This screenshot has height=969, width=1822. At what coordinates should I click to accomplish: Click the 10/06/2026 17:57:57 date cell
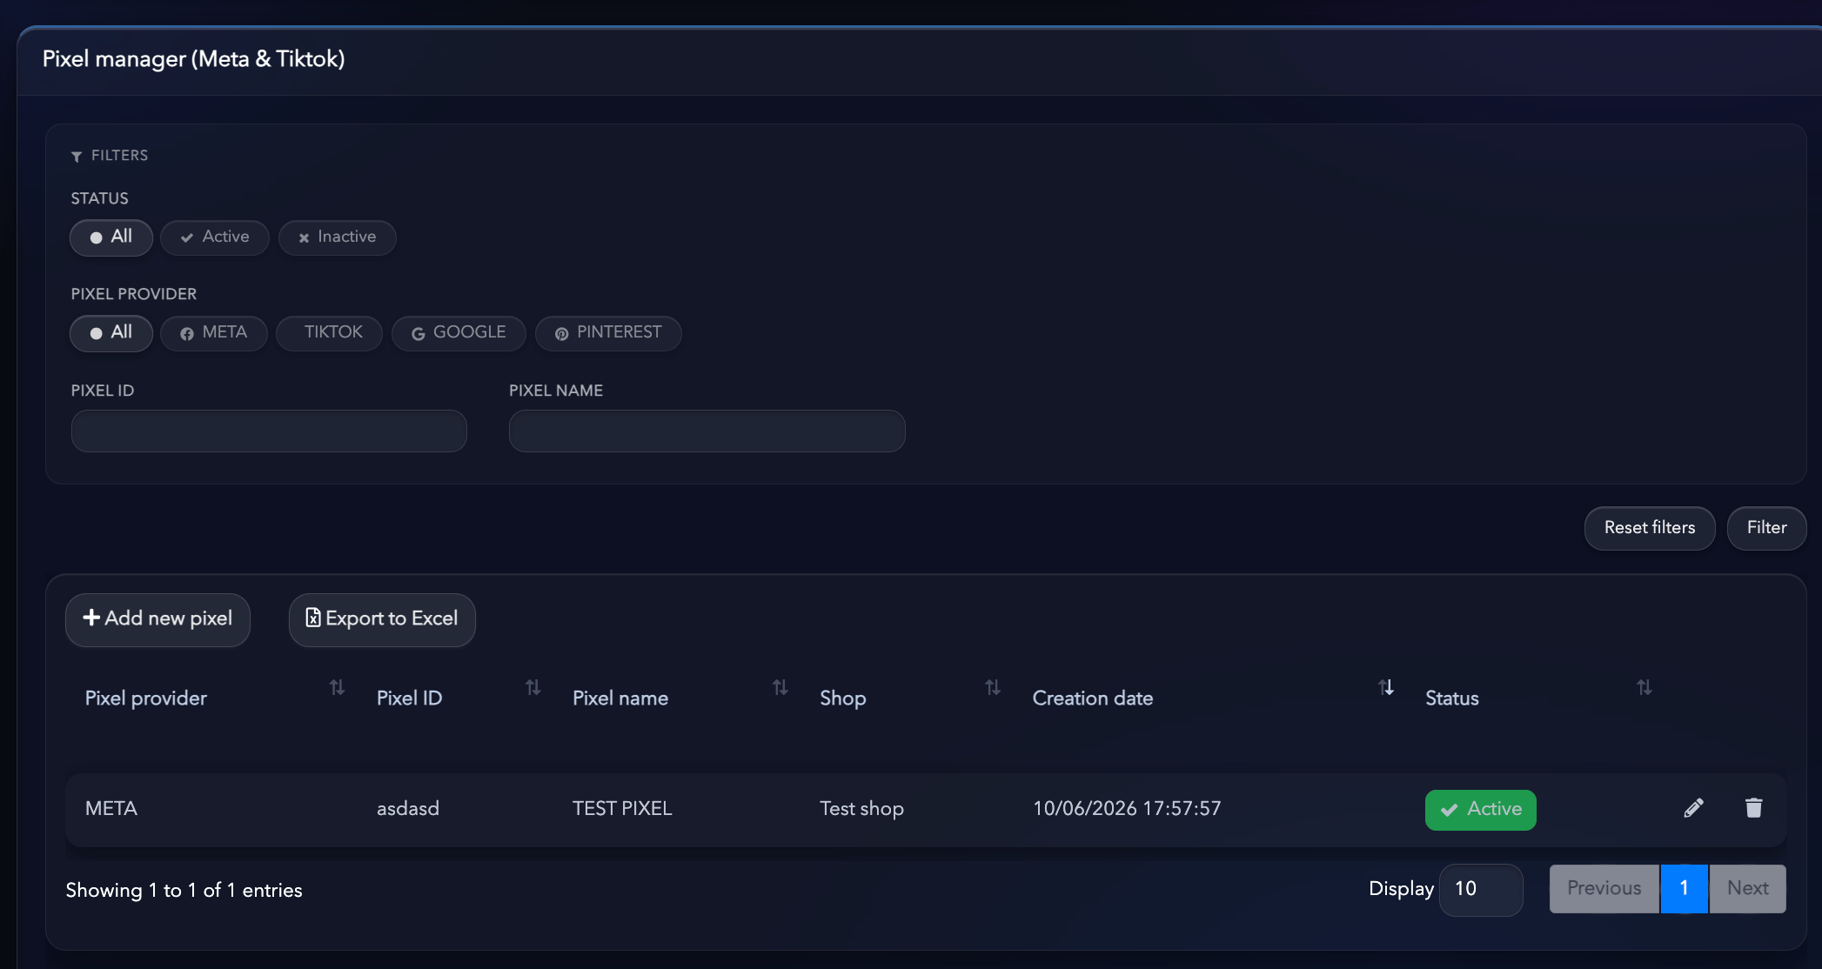coord(1127,809)
